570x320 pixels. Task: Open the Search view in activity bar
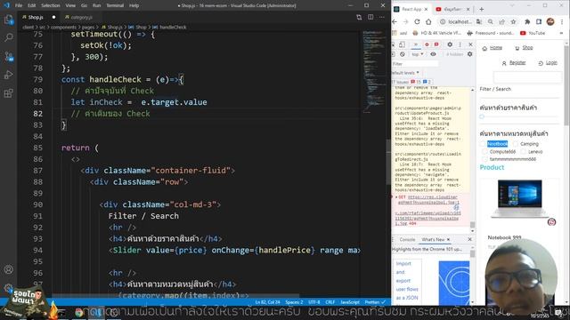pyautogui.click(x=8, y=37)
